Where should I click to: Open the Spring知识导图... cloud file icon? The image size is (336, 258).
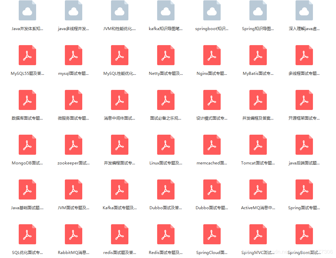tap(258, 10)
